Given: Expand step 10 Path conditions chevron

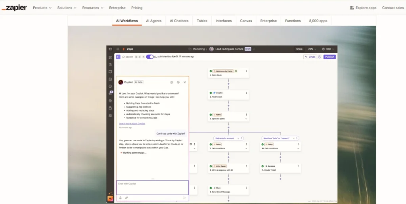Looking at the screenshot, I should [298, 148].
